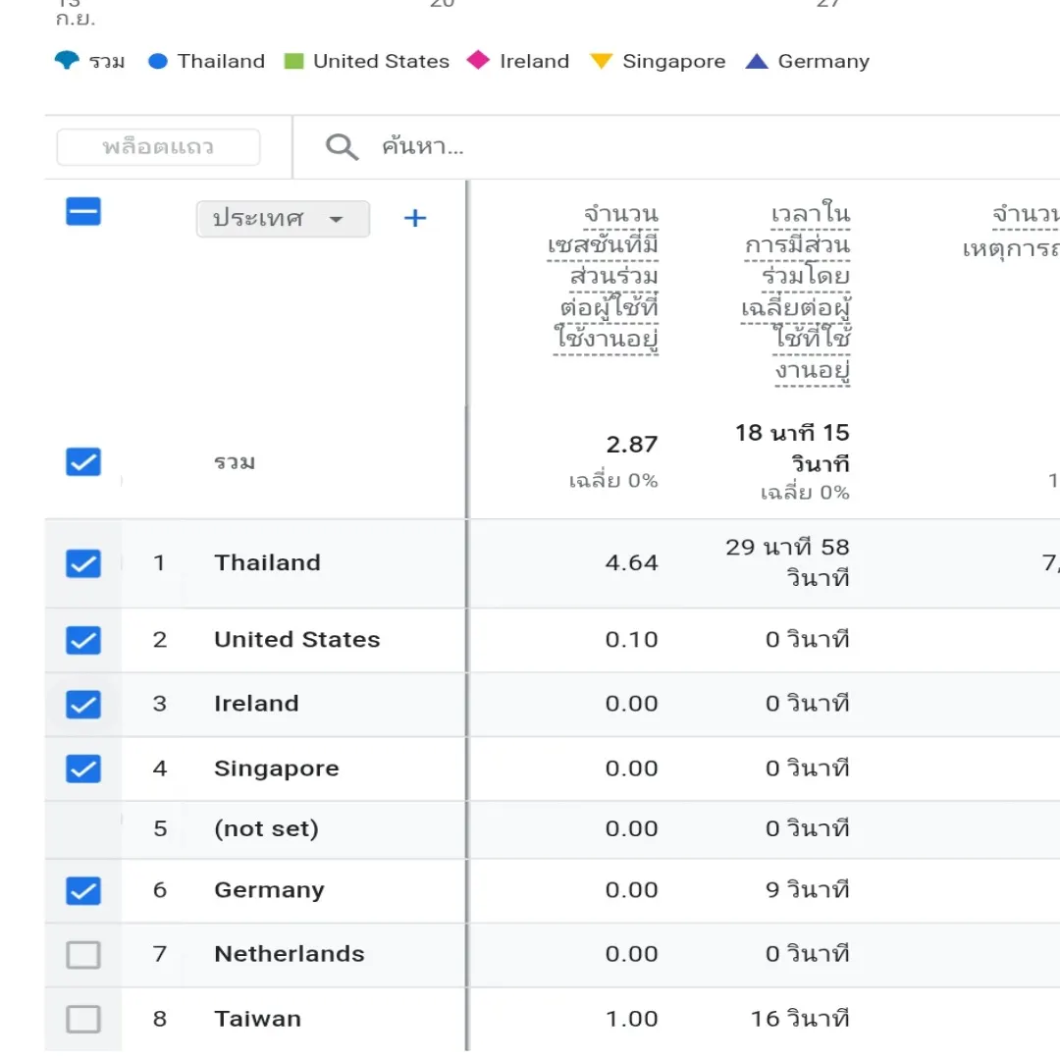
Task: Click United States 0.10 sessions value
Action: pos(631,640)
